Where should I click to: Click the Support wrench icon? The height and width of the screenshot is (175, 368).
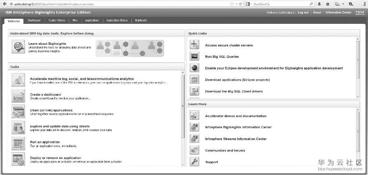click(x=195, y=161)
